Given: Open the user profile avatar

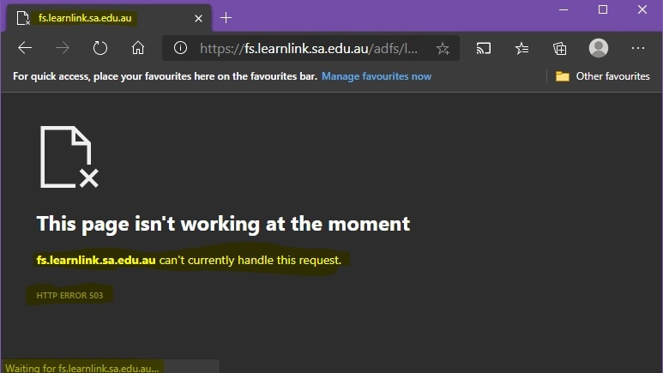Looking at the screenshot, I should tap(599, 48).
